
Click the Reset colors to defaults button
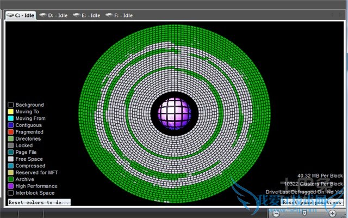39,202
